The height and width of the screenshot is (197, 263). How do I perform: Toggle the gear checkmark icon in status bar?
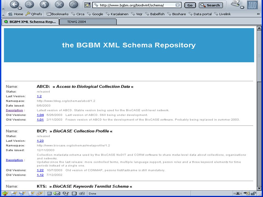pos(39,193)
